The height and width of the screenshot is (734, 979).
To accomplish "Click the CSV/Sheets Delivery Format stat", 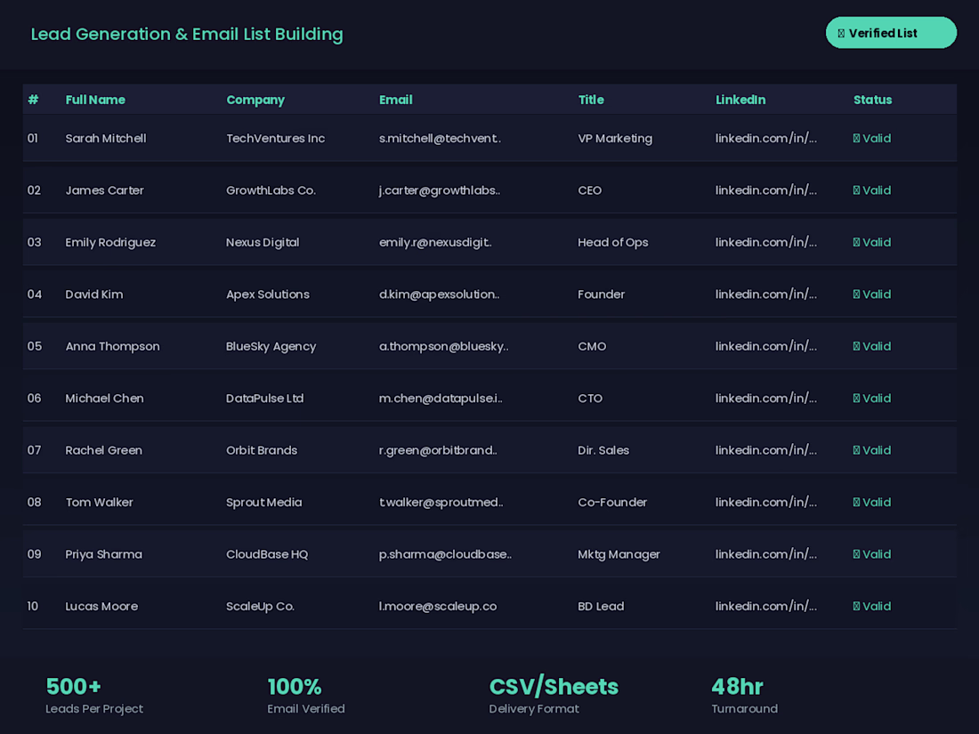I will pos(554,695).
